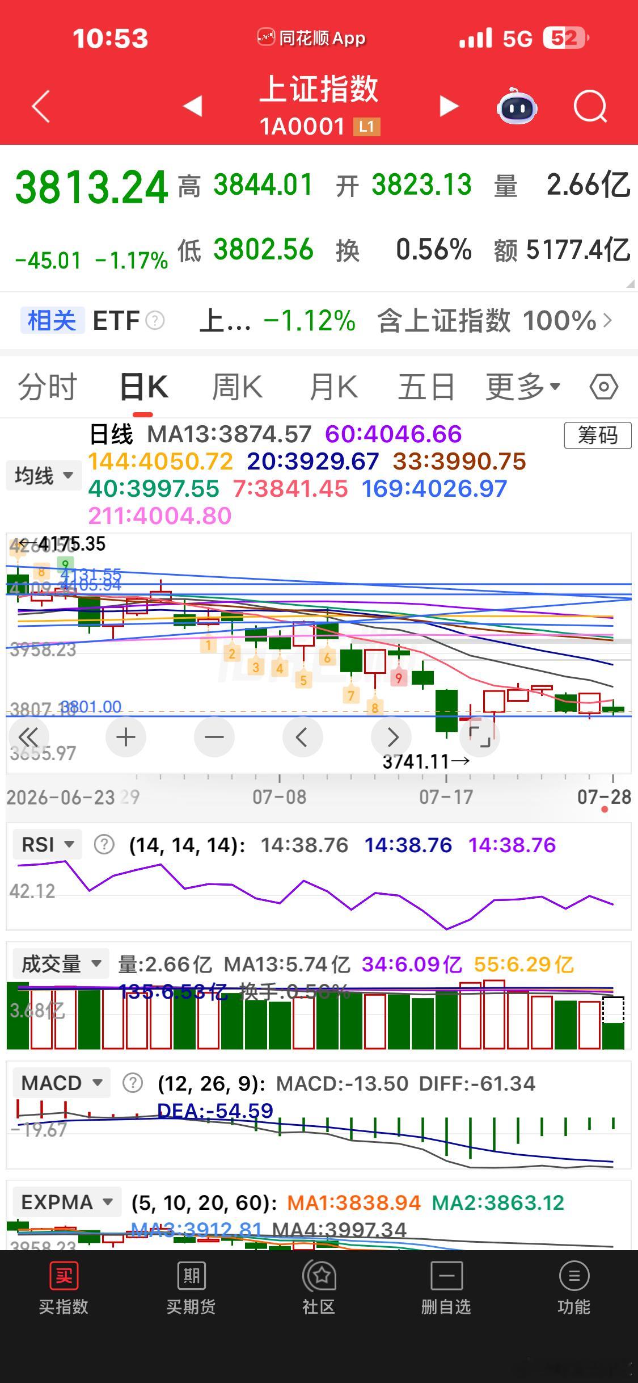638x1383 pixels.
Task: Tap the 60:4046.66 moving average value
Action: point(394,434)
